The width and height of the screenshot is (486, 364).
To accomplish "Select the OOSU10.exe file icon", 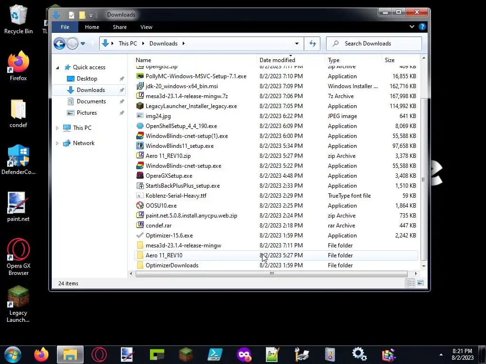I will 140,206.
